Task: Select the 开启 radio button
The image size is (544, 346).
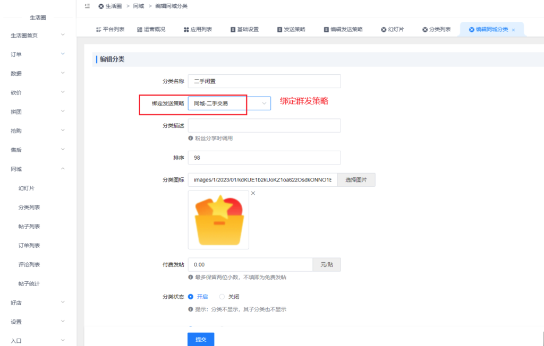Action: pos(191,297)
